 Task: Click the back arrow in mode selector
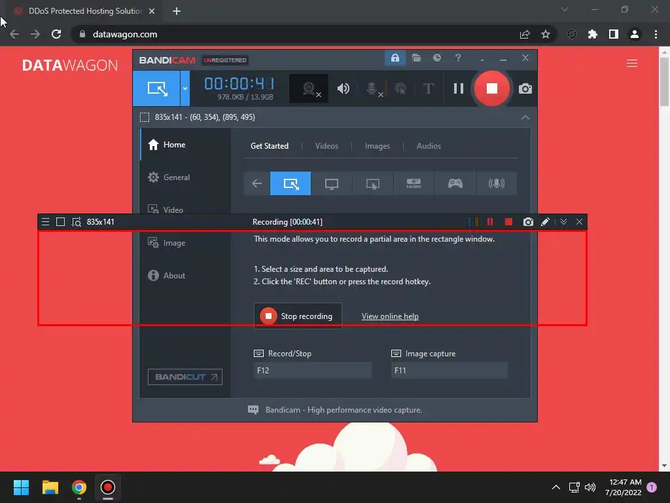click(x=256, y=183)
